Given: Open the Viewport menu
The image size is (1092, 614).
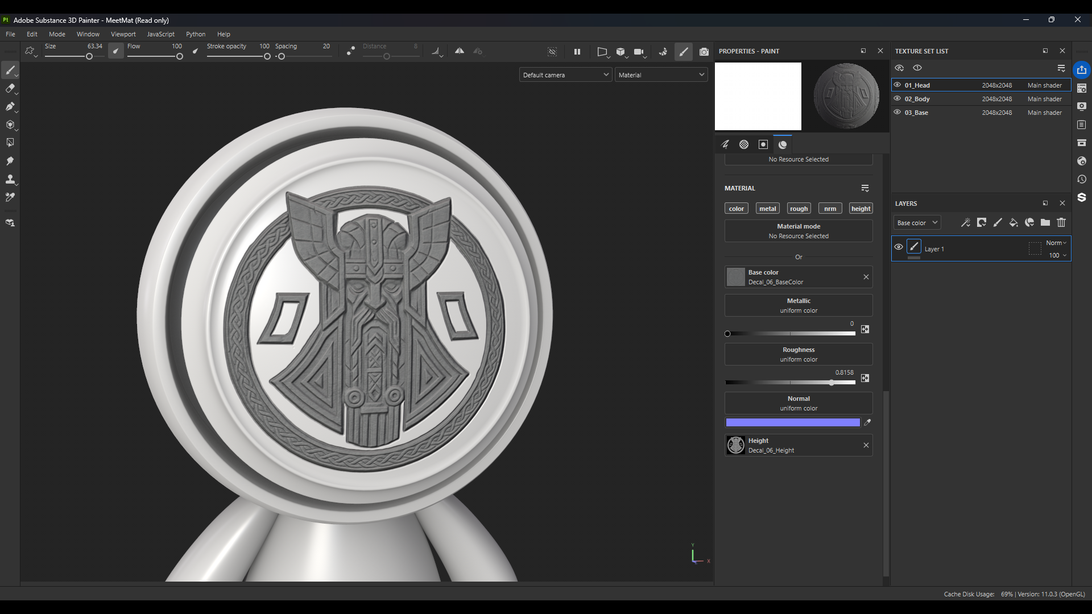Looking at the screenshot, I should [123, 34].
